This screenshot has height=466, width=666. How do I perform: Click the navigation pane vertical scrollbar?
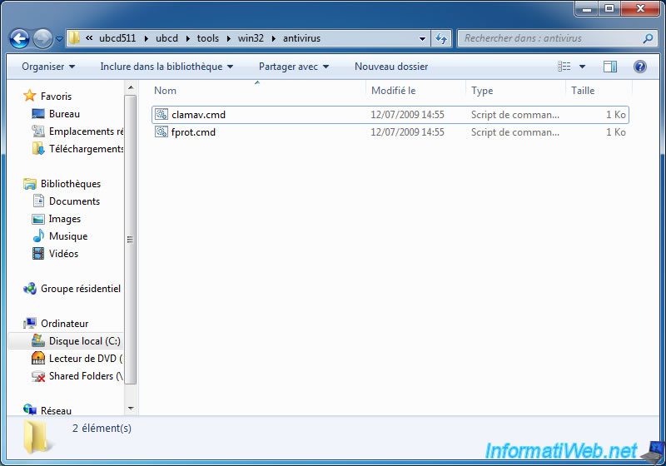tap(130, 240)
